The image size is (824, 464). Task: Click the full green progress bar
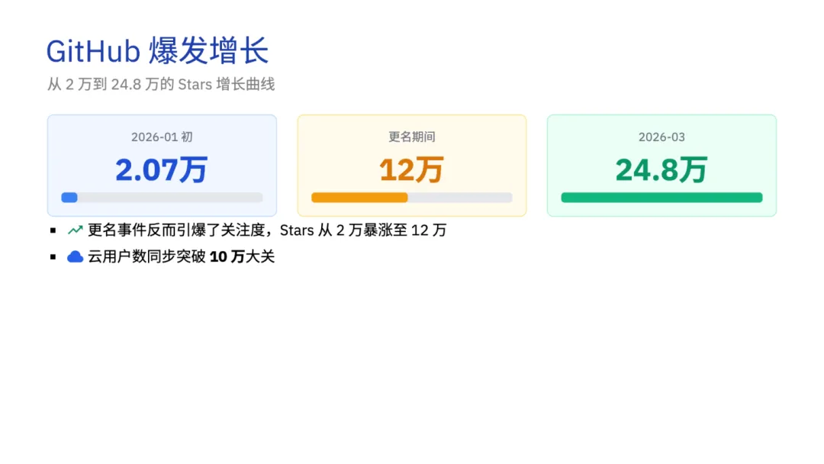(661, 198)
